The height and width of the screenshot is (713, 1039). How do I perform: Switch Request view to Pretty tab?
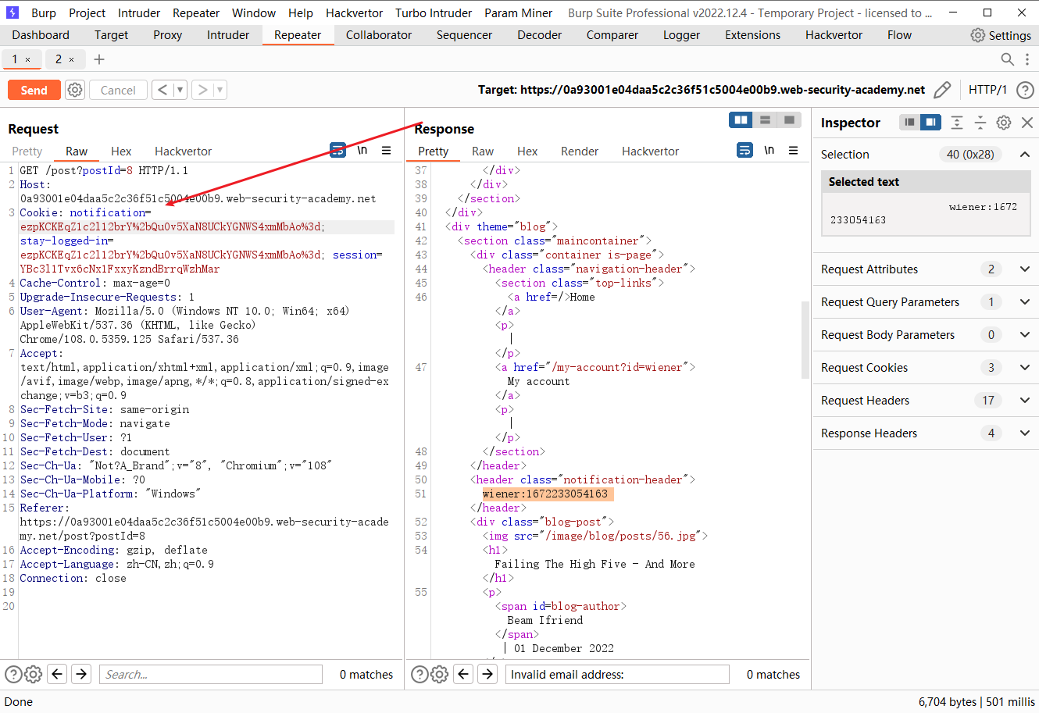click(27, 151)
